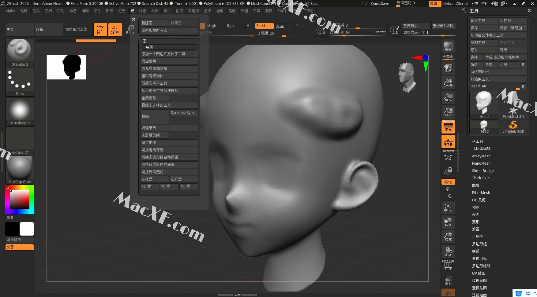537x297 pixels.
Task: Click the head orientation navigator thumbnail
Action: click(x=407, y=77)
